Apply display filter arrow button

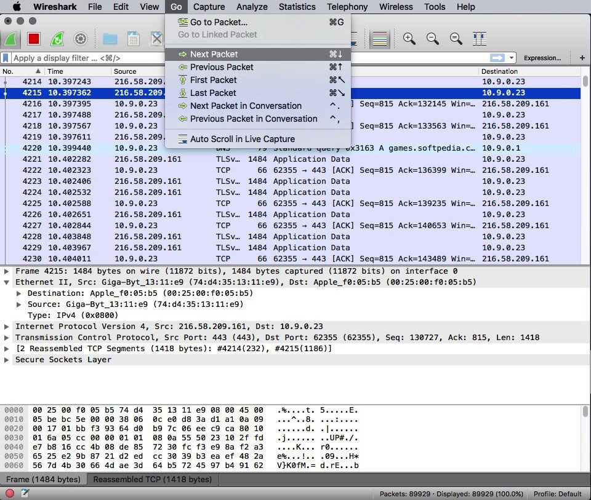click(497, 58)
